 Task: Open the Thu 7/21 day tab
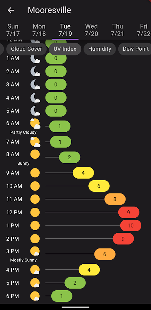pos(117,30)
